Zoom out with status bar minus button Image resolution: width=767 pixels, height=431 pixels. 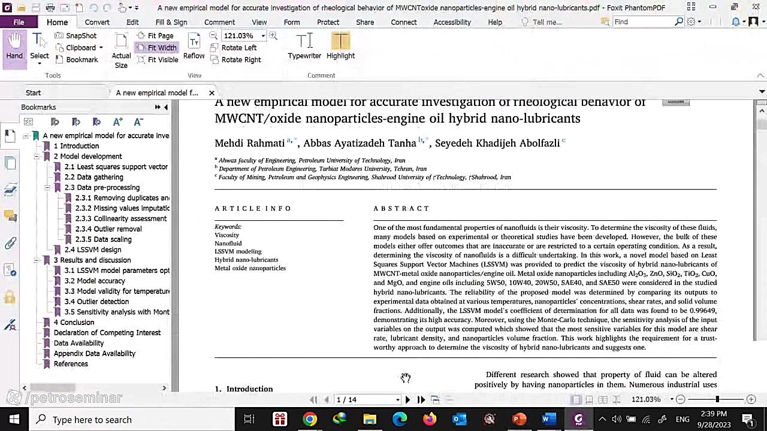coord(681,399)
